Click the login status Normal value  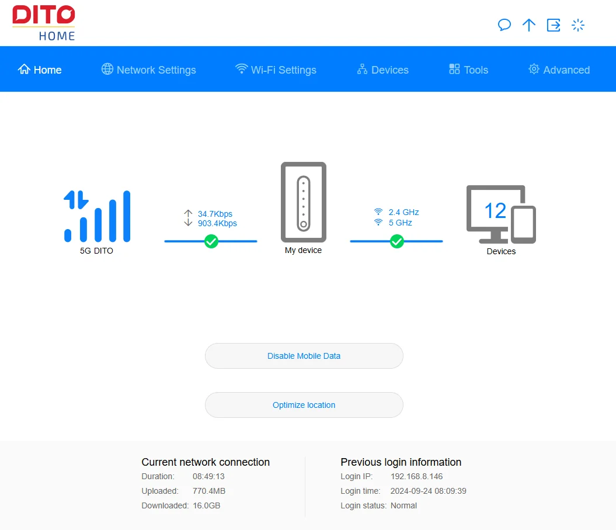click(403, 505)
